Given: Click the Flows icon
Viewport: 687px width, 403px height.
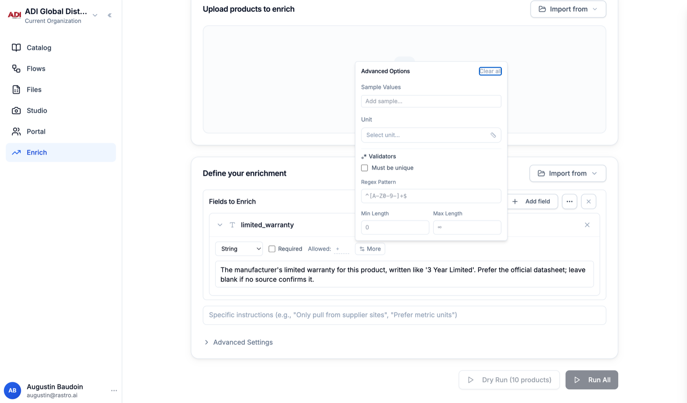Looking at the screenshot, I should point(16,69).
